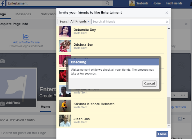The width and height of the screenshot is (192, 139).
Task: Click Srabanti profile name link
Action: [142, 3]
